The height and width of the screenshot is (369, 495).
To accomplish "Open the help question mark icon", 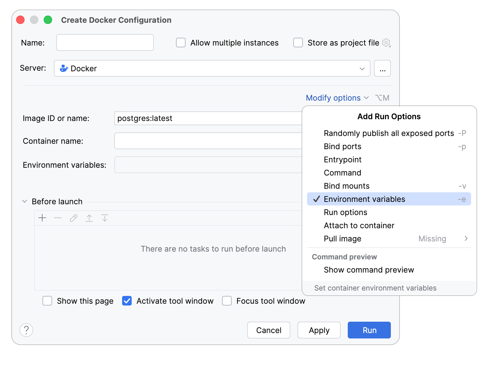I will click(x=26, y=330).
